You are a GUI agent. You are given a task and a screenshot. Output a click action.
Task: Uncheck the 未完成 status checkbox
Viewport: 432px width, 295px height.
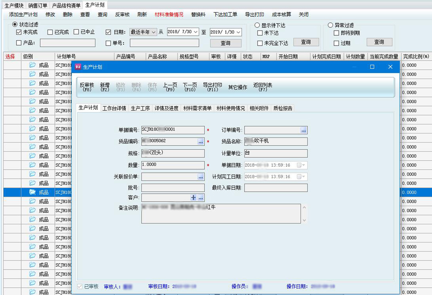tap(19, 32)
